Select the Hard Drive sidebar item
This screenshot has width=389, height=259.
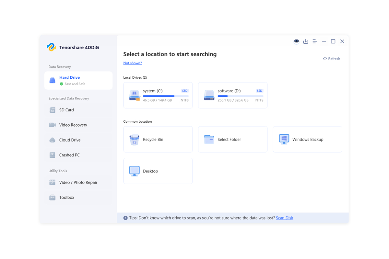click(78, 81)
